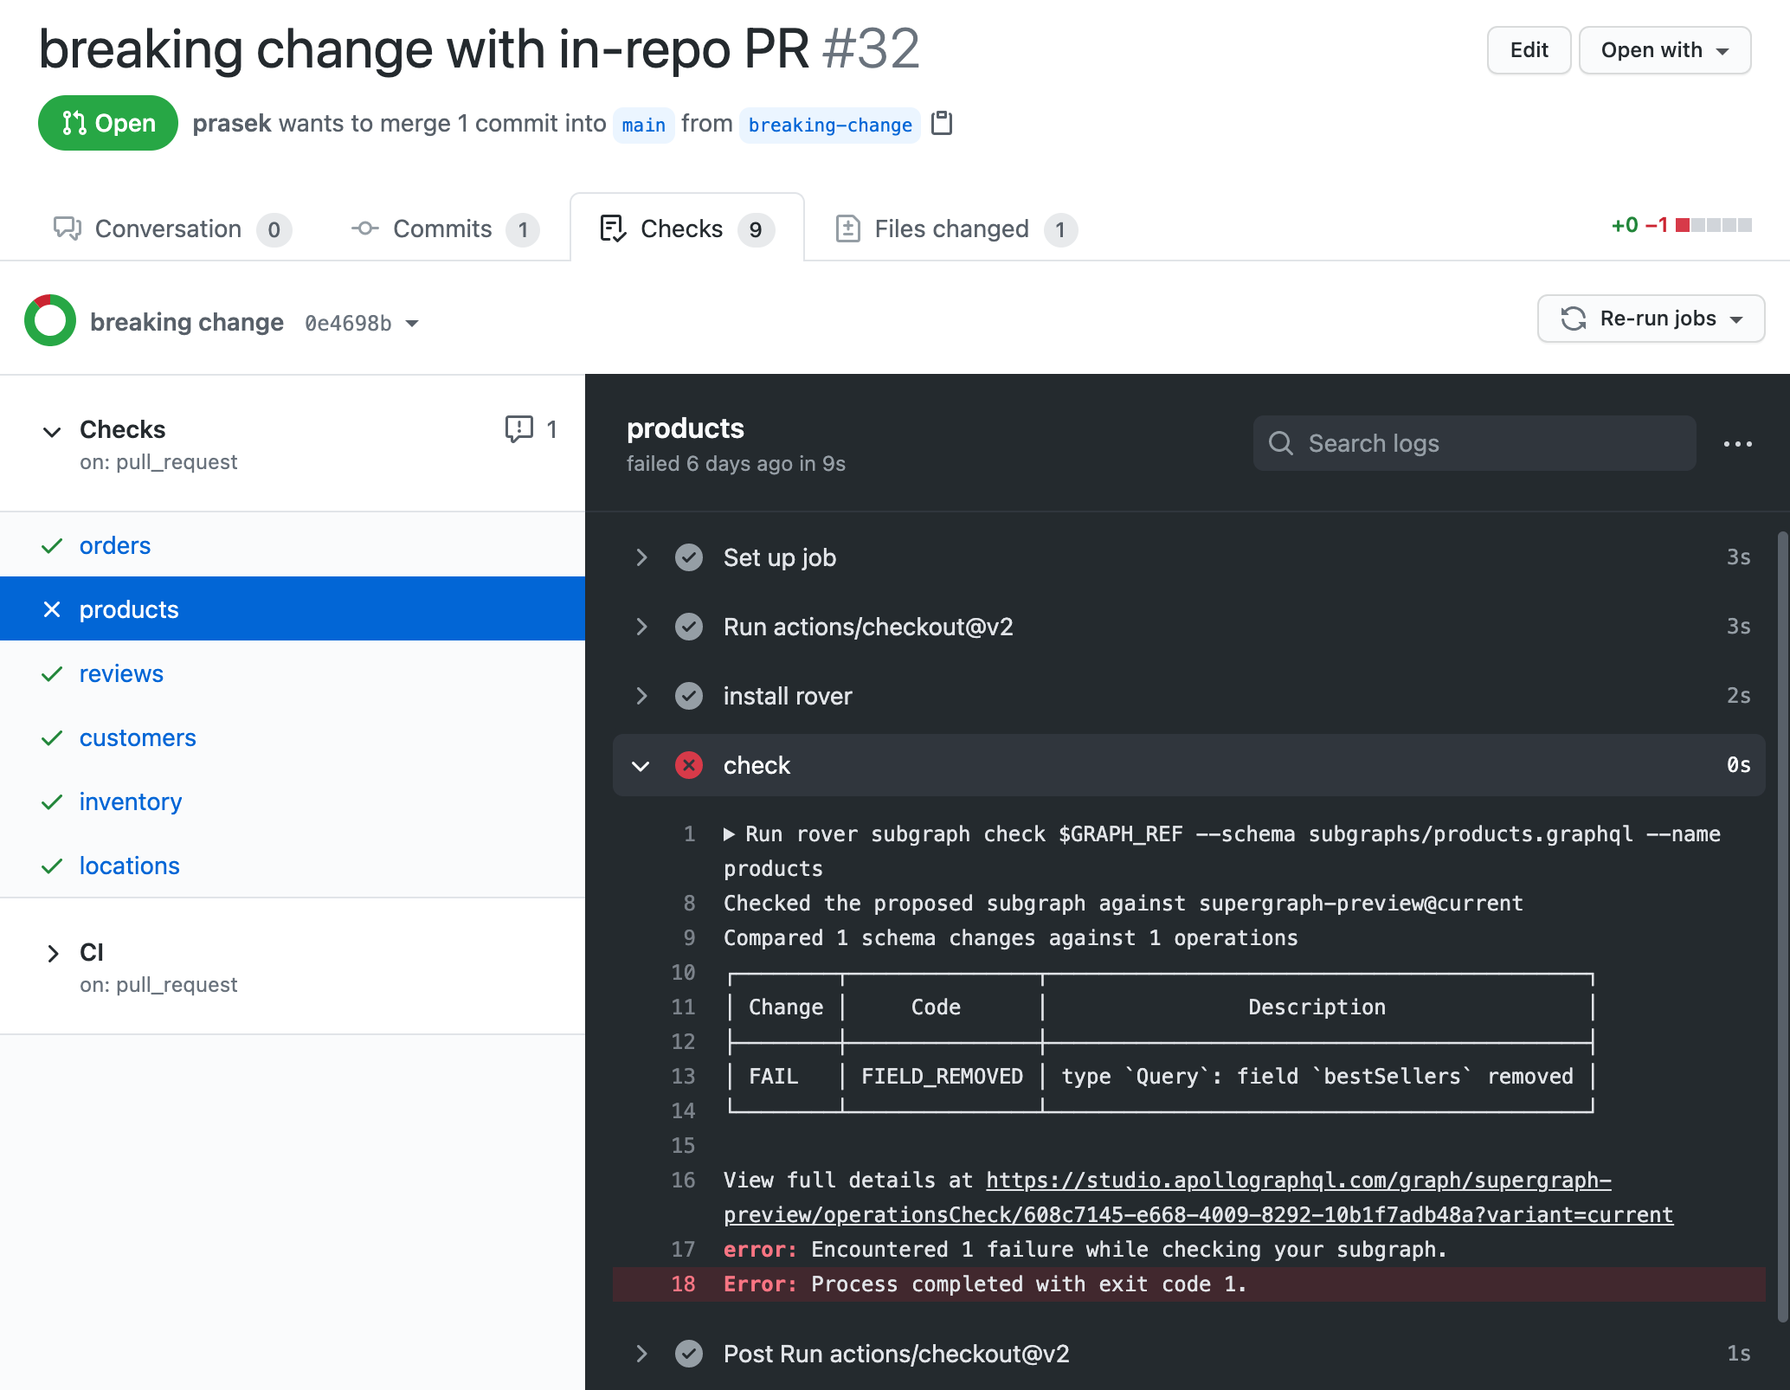Click the copy branch name clipboard icon
This screenshot has height=1390, width=1790.
pos(942,124)
